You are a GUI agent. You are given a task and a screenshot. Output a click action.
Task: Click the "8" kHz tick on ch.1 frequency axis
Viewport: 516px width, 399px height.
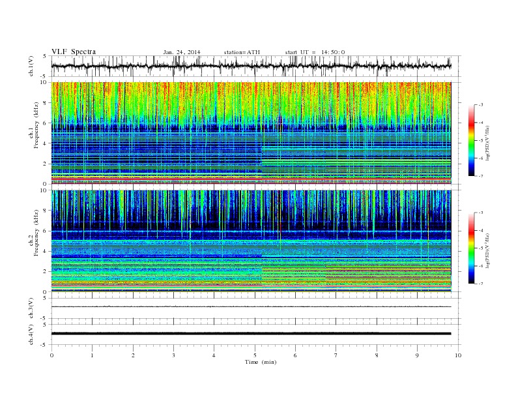tap(45, 103)
